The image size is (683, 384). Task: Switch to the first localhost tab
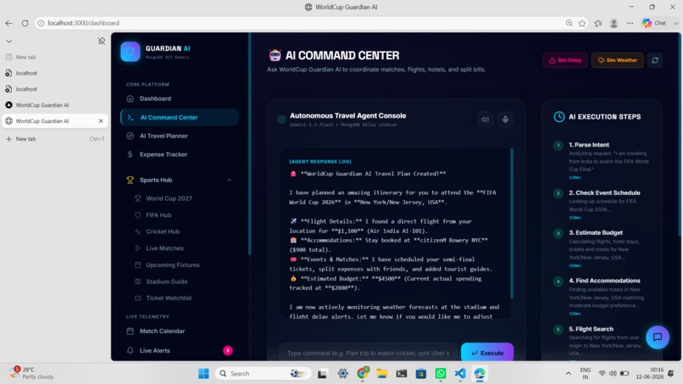click(x=55, y=73)
